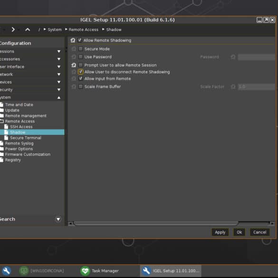The height and width of the screenshot is (278, 278).
Task: Open the wrench launcher in the taskbar
Action: click(6, 271)
